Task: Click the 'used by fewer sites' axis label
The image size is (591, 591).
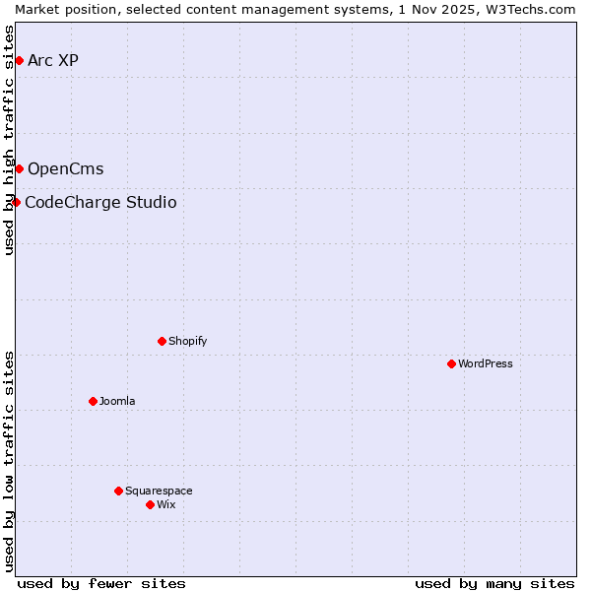Action: click(101, 583)
